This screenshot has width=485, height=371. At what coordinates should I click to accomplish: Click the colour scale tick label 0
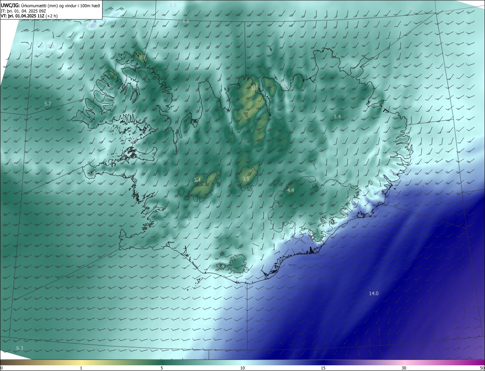(1, 368)
